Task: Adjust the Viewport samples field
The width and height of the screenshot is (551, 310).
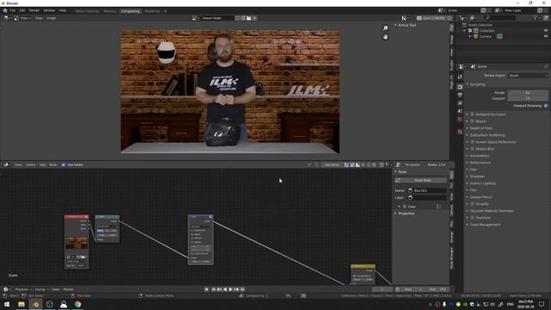Action: pos(528,98)
